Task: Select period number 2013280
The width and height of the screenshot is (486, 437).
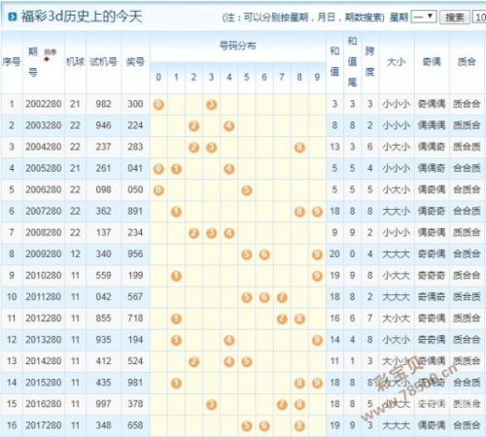Action: 44,340
